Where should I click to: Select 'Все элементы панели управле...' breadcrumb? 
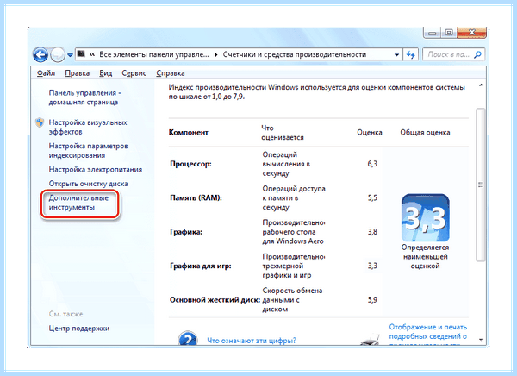(154, 54)
